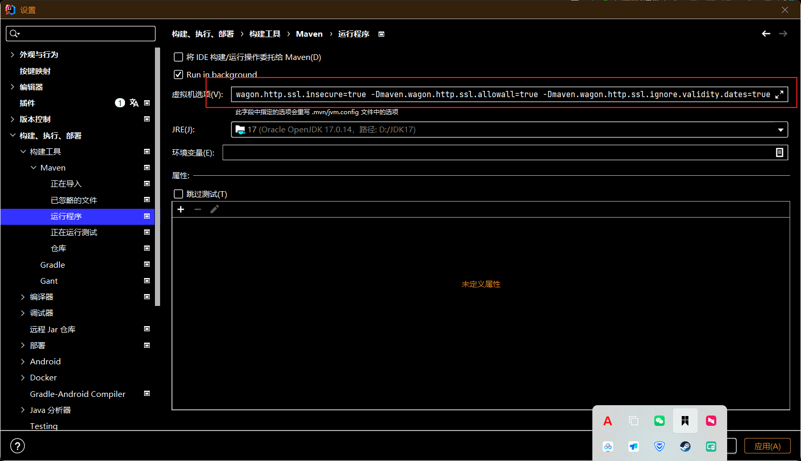The height and width of the screenshot is (461, 801).
Task: Expand the 编译器 tree node
Action: point(22,297)
